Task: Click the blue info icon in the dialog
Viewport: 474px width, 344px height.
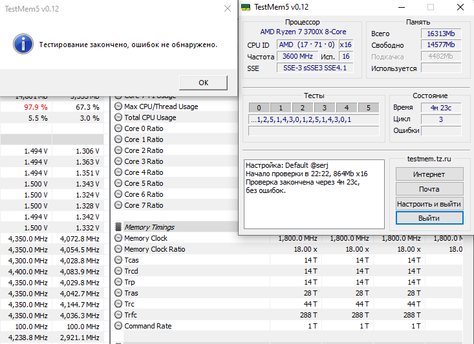Action: point(23,44)
